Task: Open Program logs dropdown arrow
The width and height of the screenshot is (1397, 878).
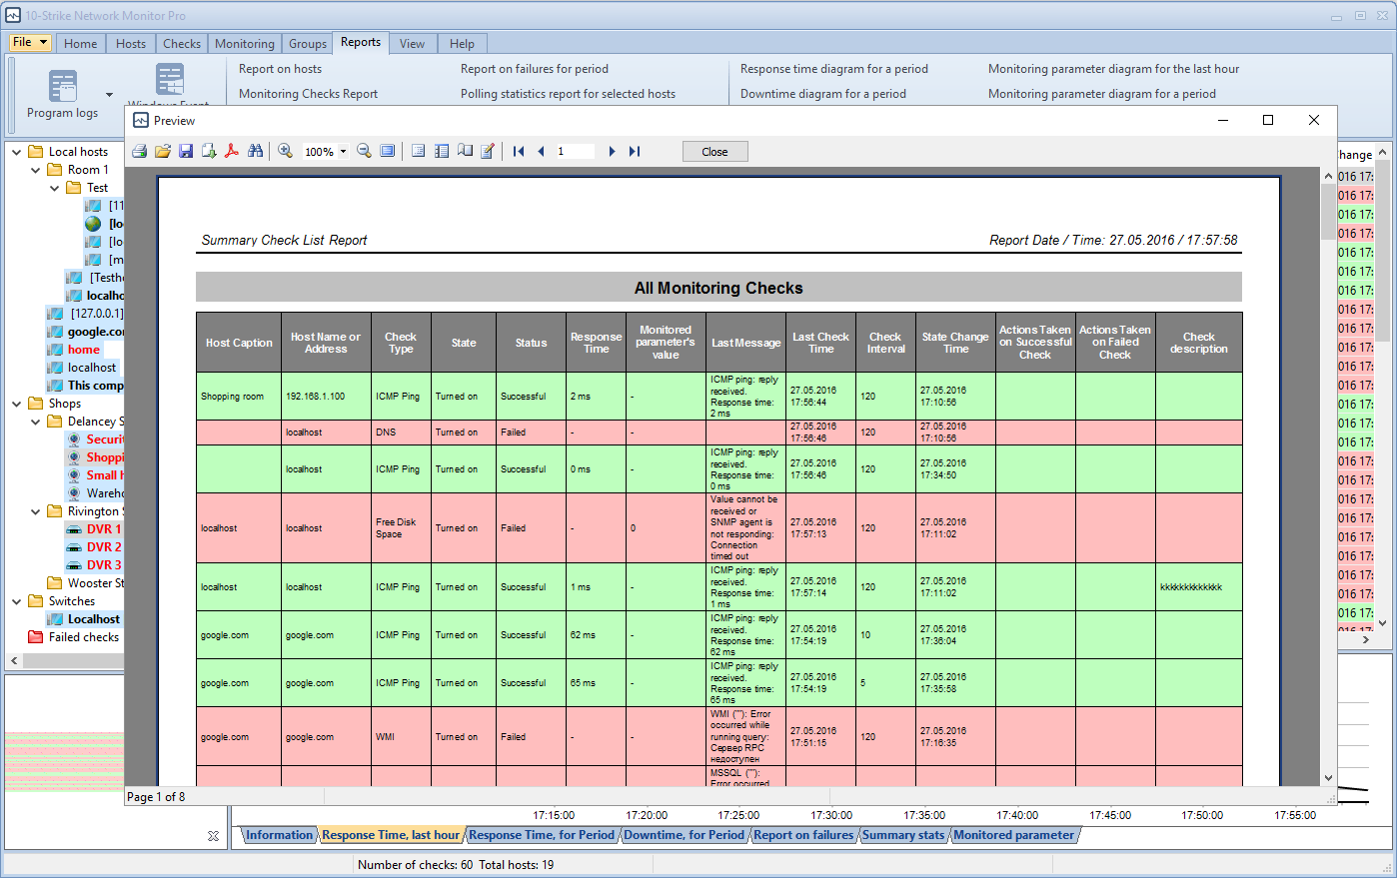Action: pos(109,96)
